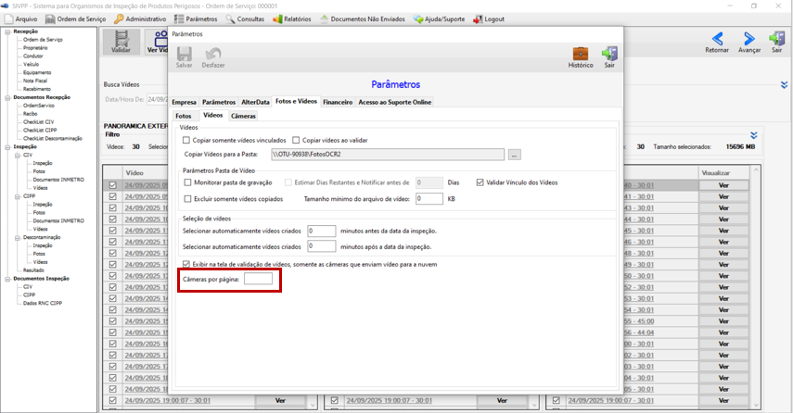This screenshot has height=413, width=793.
Task: Collapse the CIPP node under Inspeção
Action: pyautogui.click(x=18, y=196)
